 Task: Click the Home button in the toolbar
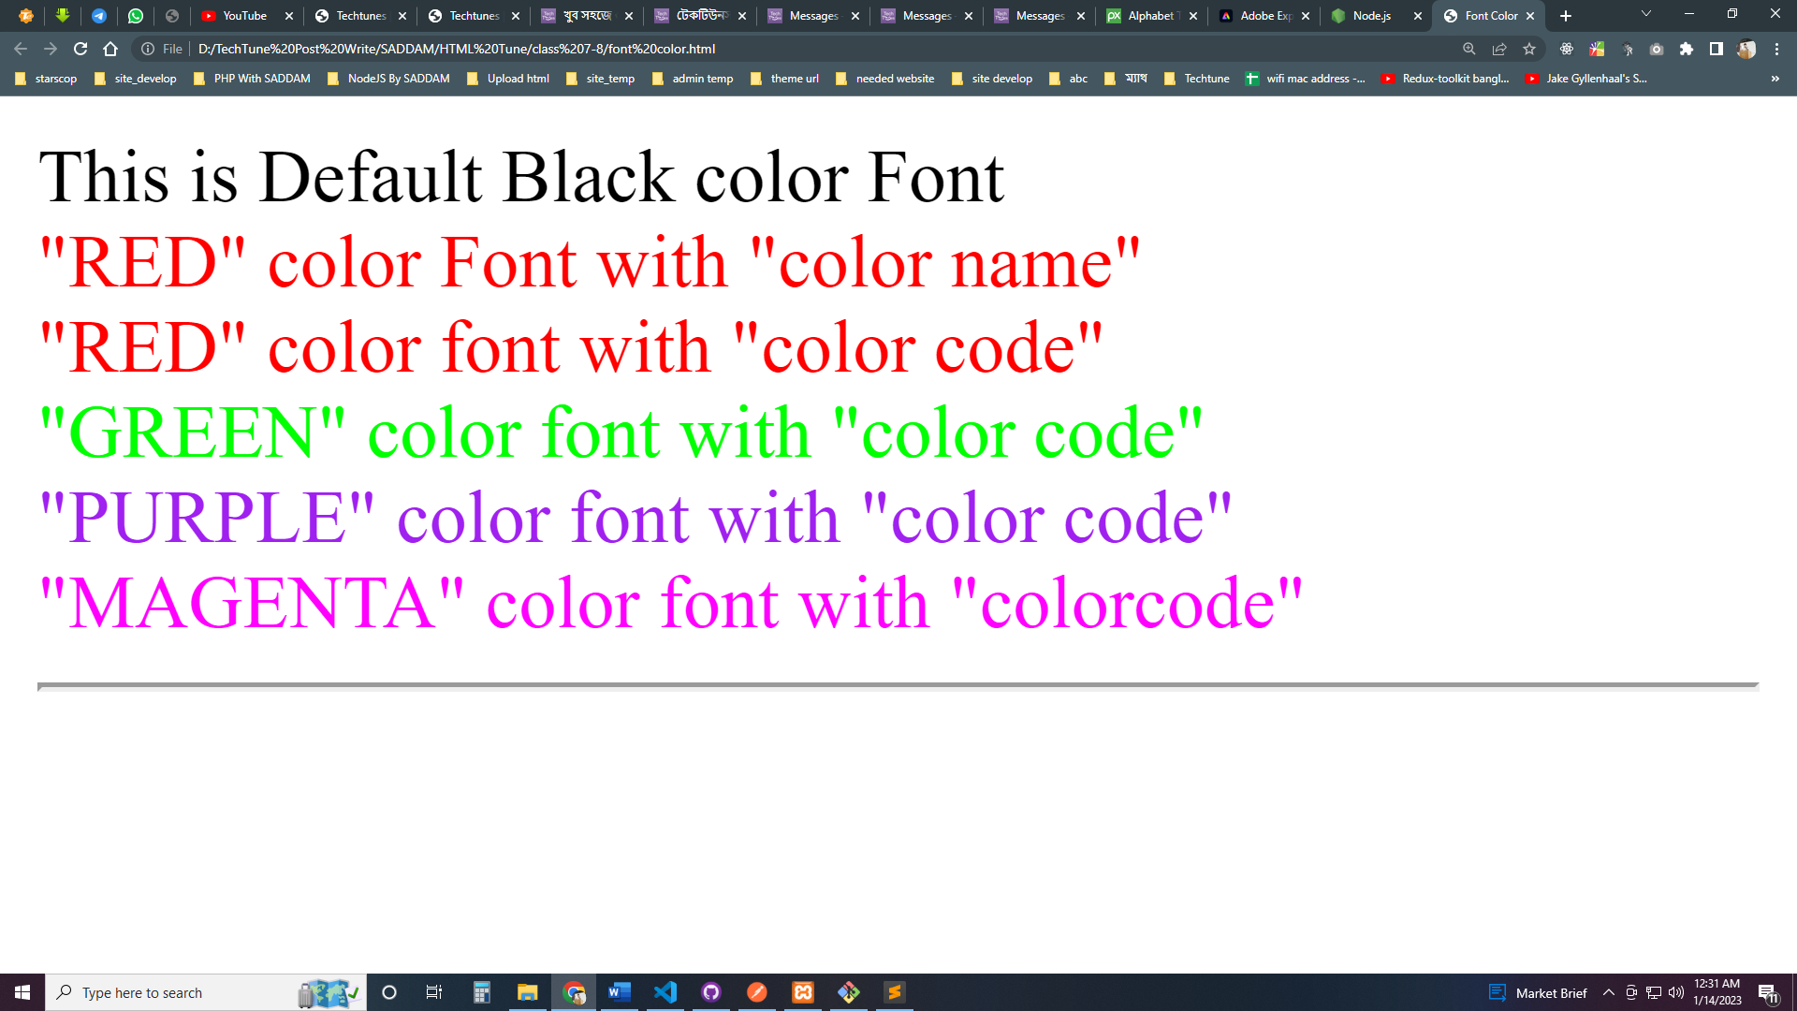pyautogui.click(x=110, y=49)
